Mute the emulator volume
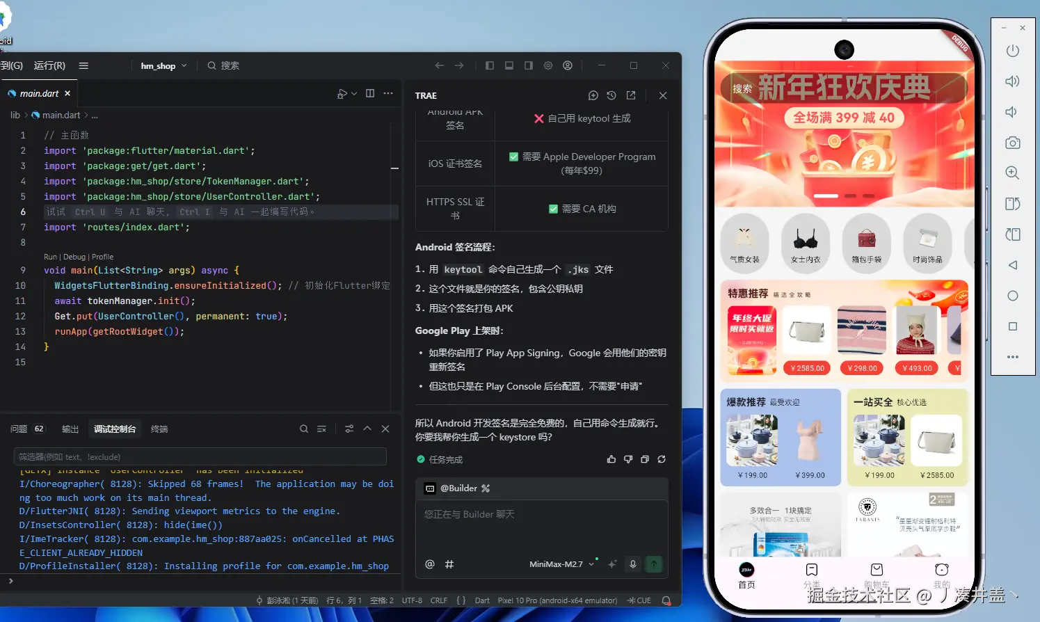Screen dimensions: 1040x622 point(1013,111)
